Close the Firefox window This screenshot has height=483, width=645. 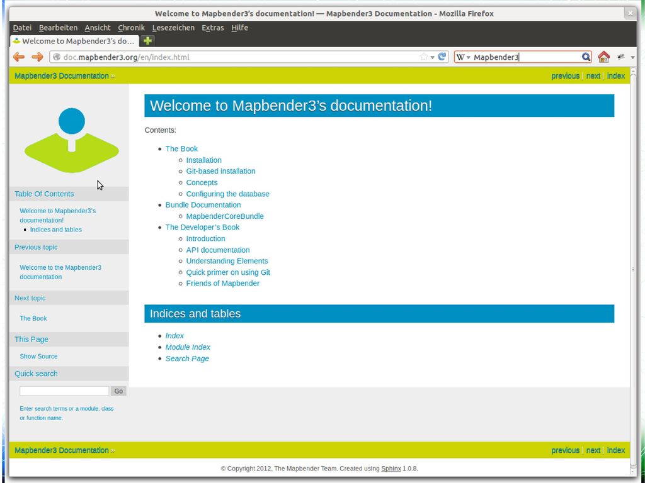(630, 14)
